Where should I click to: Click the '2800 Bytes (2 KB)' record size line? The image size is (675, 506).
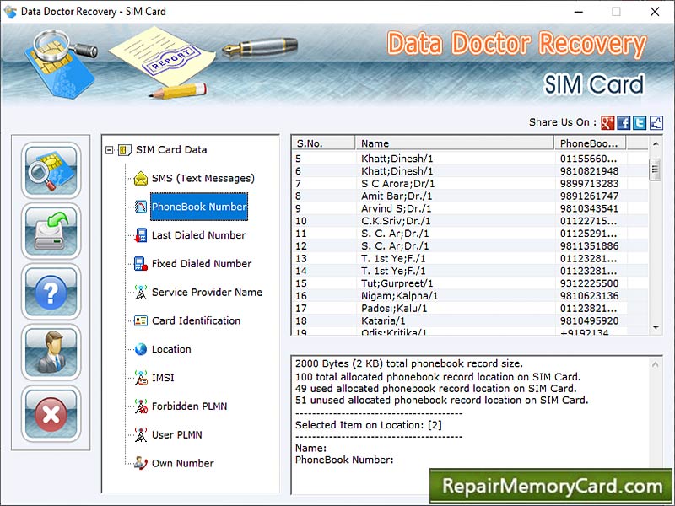pos(409,364)
